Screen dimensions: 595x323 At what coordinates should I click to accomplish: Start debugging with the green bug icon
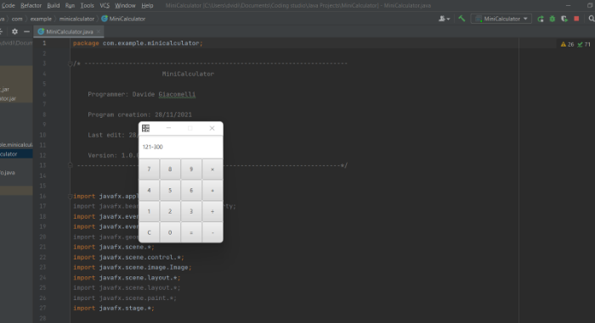(552, 19)
